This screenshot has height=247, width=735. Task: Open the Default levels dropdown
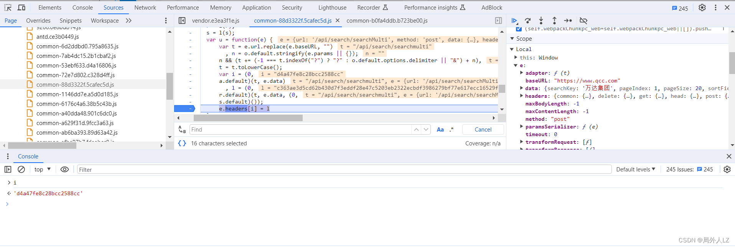click(636, 170)
